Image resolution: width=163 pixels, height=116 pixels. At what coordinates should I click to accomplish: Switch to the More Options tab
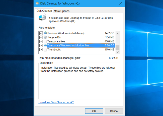tap(61, 11)
